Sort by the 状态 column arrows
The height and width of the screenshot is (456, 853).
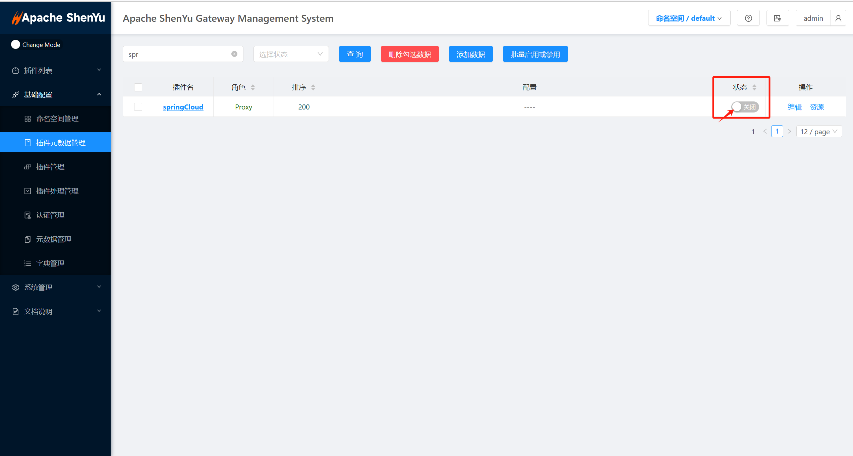(x=754, y=87)
